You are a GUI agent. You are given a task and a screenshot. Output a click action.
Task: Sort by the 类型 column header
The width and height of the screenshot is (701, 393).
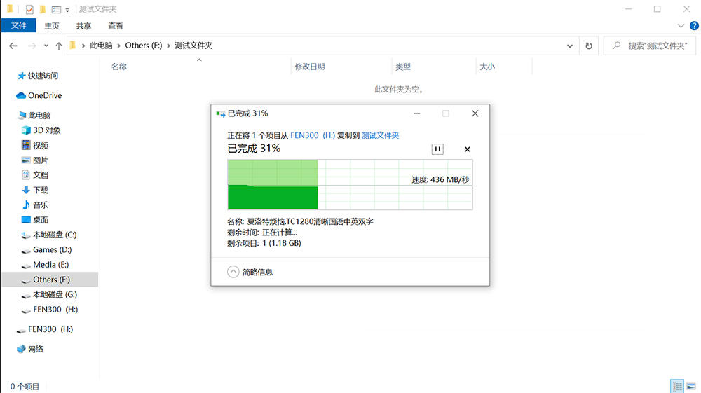point(403,67)
